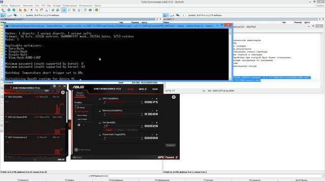
Task: Open the Навигация menu
Action: (x=27, y=6)
